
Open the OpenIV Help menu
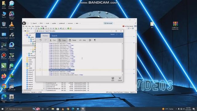46,26
